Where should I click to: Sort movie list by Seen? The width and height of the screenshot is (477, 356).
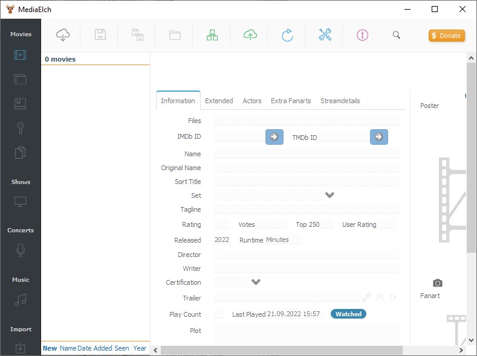point(122,348)
